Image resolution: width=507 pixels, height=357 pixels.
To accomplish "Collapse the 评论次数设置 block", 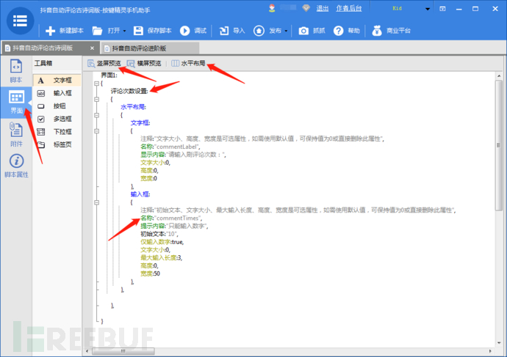I will (x=96, y=99).
